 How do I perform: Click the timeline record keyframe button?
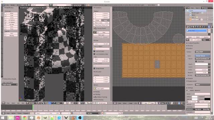pos(102,113)
